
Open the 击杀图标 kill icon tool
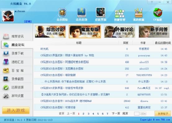[x=62, y=15]
